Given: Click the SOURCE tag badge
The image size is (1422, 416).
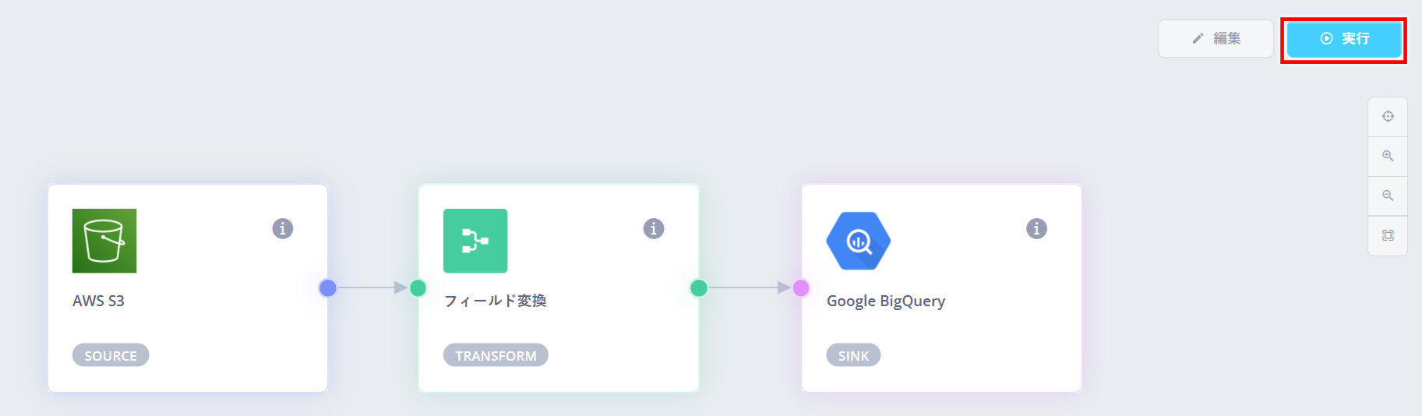Looking at the screenshot, I should [111, 355].
